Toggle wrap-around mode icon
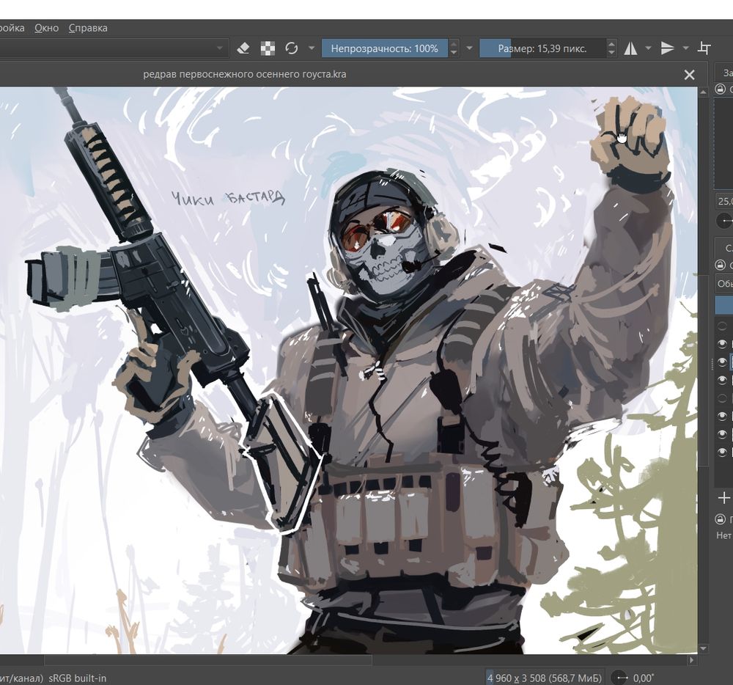The width and height of the screenshot is (733, 685). click(x=704, y=48)
